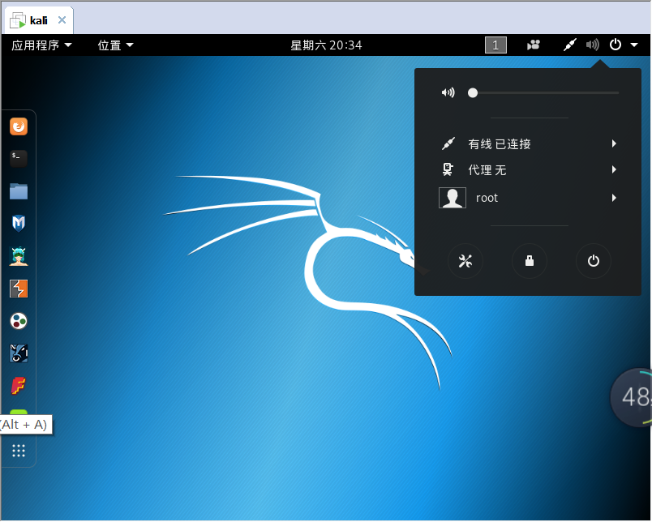Open the 应用程序 applications menu
This screenshot has width=652, height=522.
(x=41, y=45)
